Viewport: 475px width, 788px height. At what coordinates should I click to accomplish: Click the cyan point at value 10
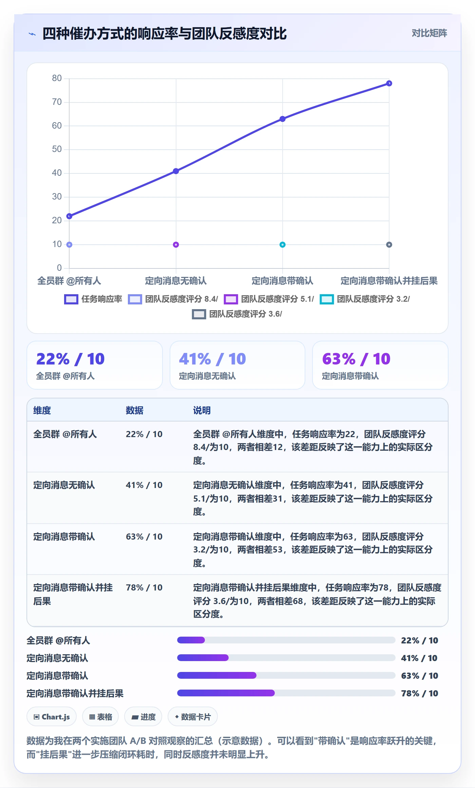tap(282, 245)
